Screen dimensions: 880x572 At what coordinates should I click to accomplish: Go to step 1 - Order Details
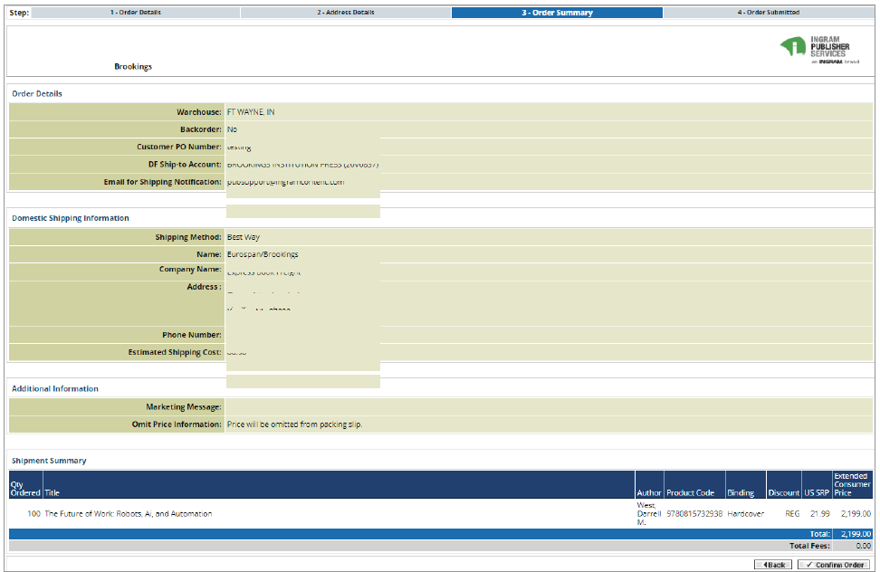(x=135, y=13)
